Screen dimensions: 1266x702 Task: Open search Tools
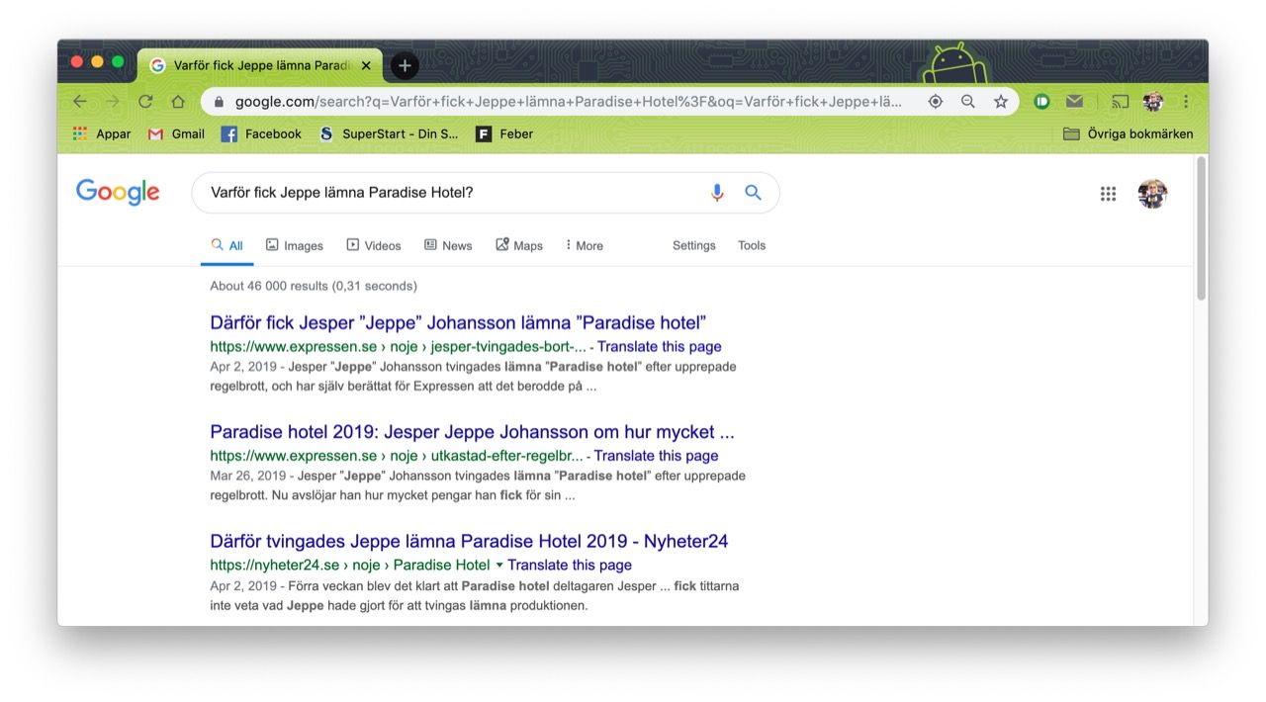752,245
